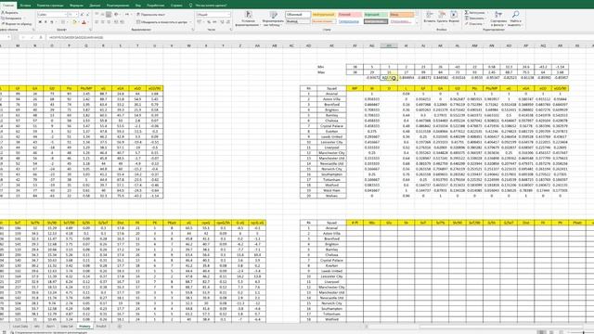Toggle left text alignment
Screen dimensions: 594x334
[97, 22]
